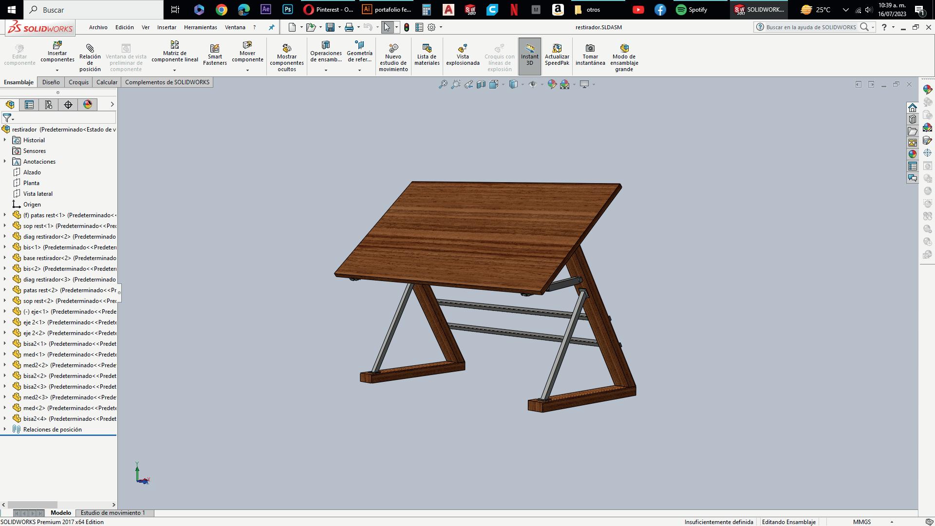Image resolution: width=935 pixels, height=526 pixels.
Task: Open Appearances task pane tab
Action: click(913, 154)
